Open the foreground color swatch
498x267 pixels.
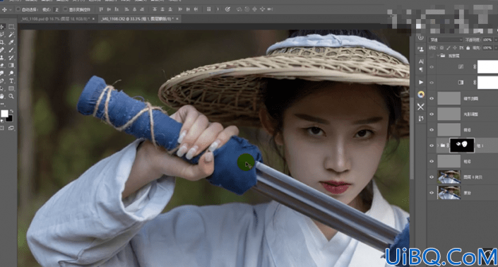(x=4, y=114)
